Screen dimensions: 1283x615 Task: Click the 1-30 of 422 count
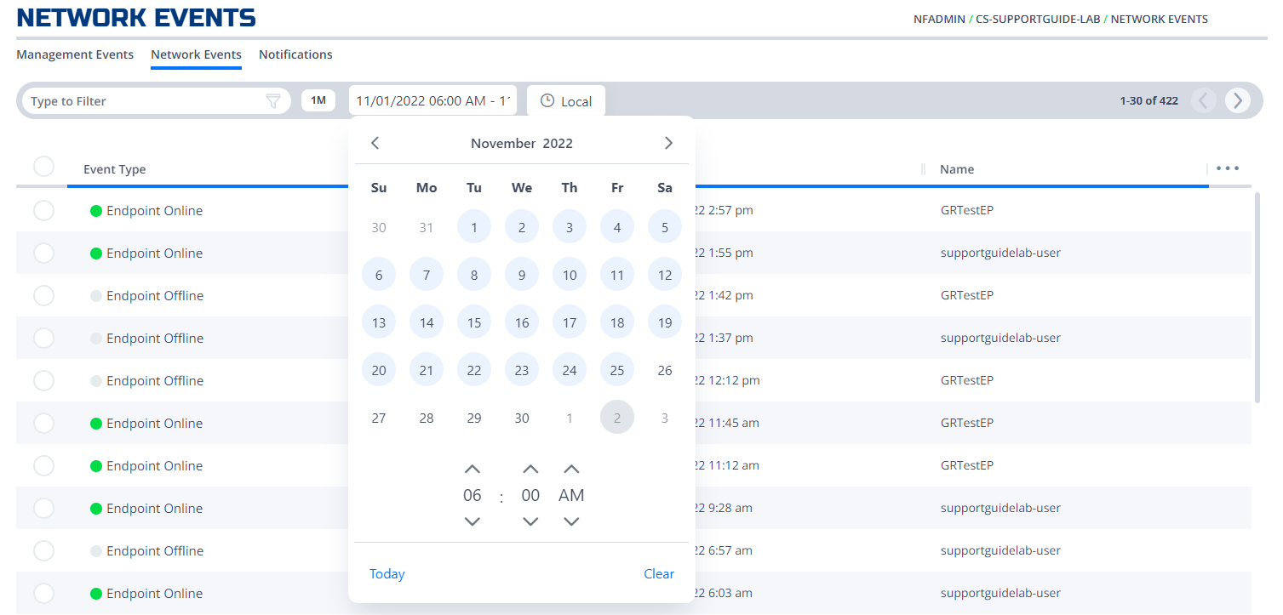point(1149,100)
